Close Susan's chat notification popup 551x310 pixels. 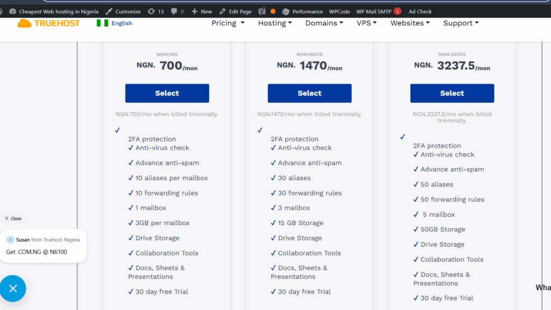click(x=12, y=218)
